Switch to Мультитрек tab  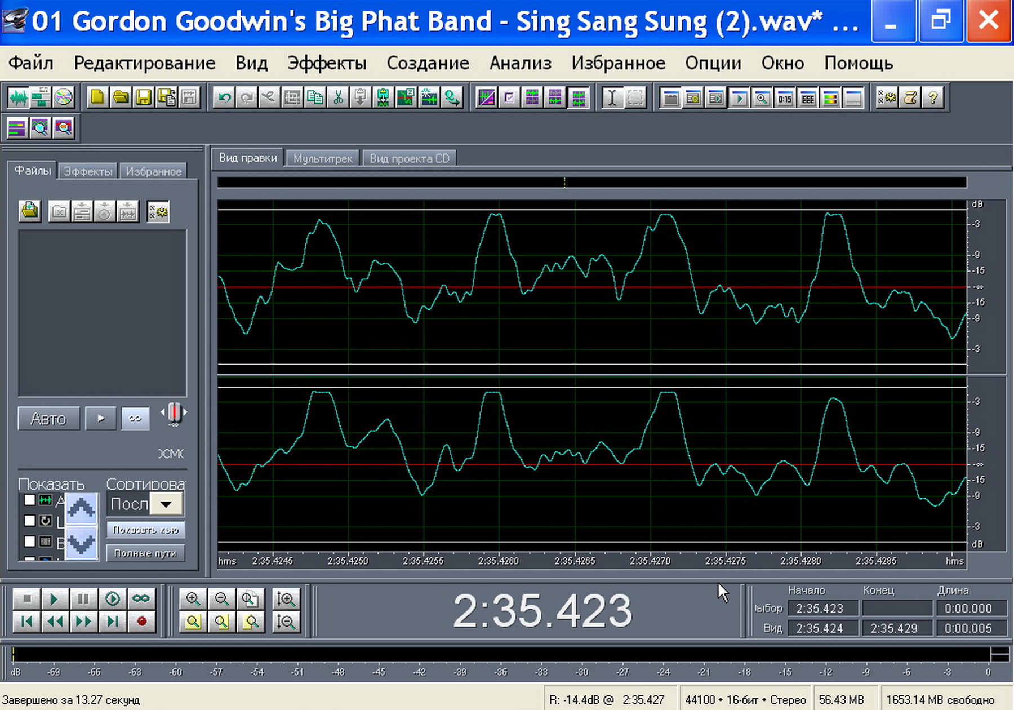[323, 158]
